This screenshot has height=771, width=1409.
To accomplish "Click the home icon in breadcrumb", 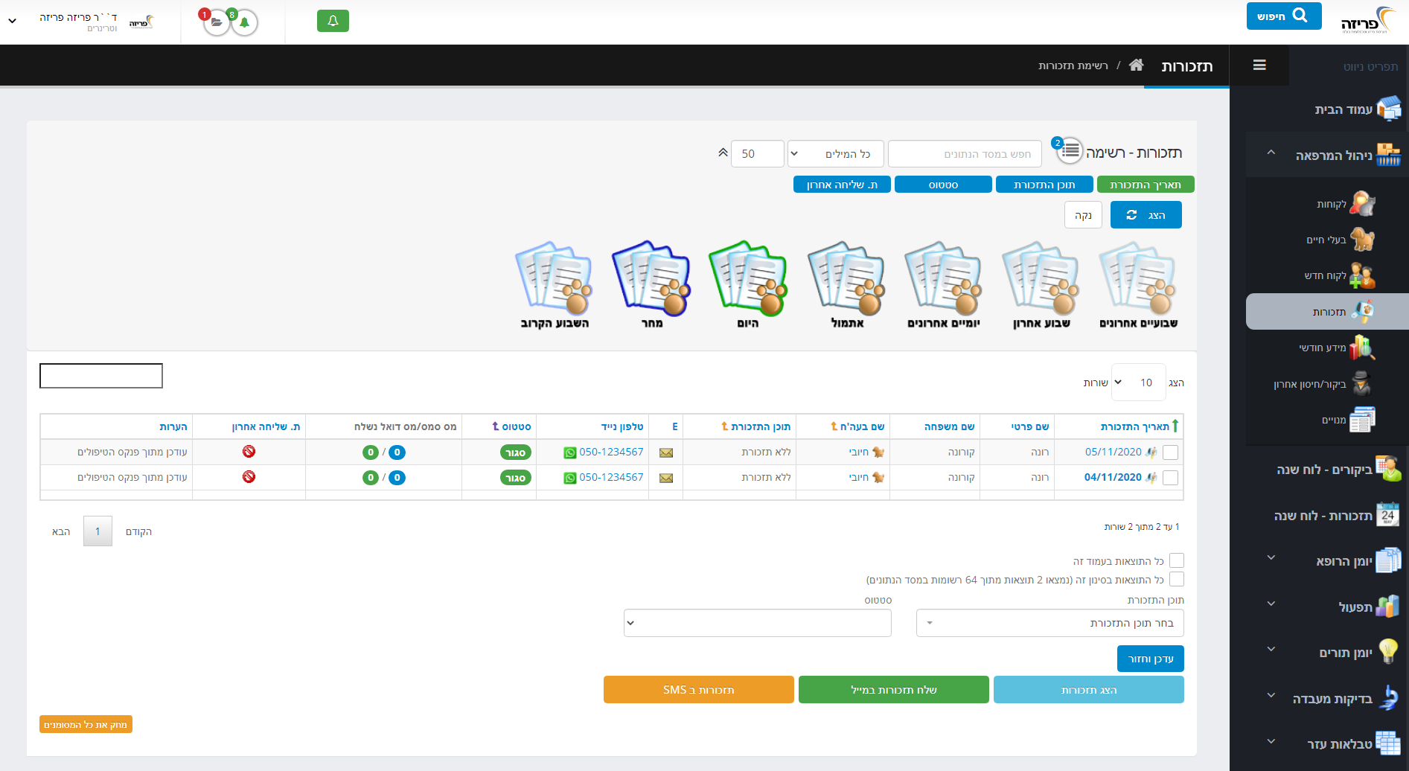I will point(1136,65).
